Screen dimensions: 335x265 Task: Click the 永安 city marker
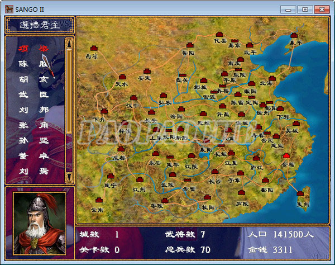click(156, 153)
